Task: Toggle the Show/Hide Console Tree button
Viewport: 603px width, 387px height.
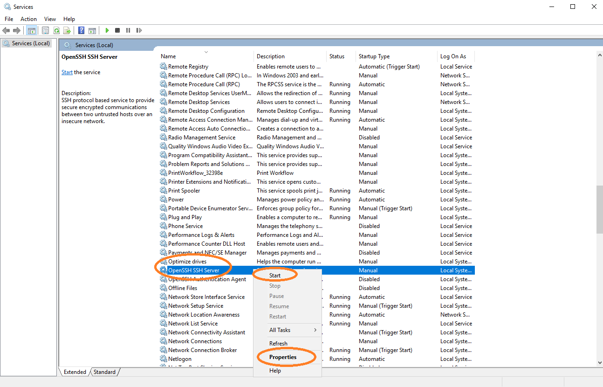Action: click(32, 31)
